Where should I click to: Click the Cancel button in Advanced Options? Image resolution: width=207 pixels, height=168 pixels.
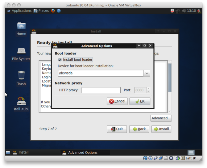click(x=117, y=101)
